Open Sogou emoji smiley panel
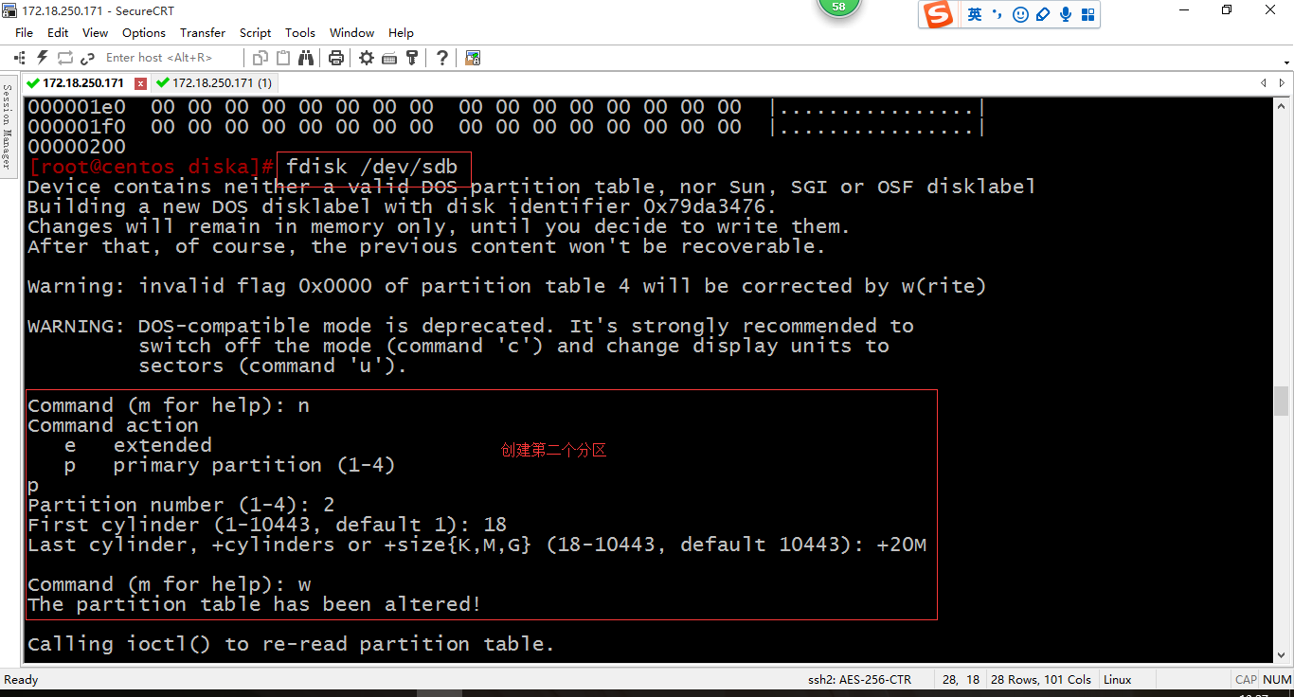This screenshot has width=1294, height=697. coord(1020,14)
